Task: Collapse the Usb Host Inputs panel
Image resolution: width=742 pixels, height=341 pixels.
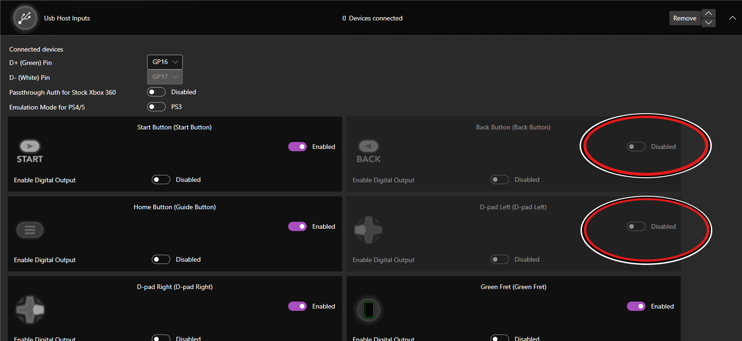Action: coord(733,18)
